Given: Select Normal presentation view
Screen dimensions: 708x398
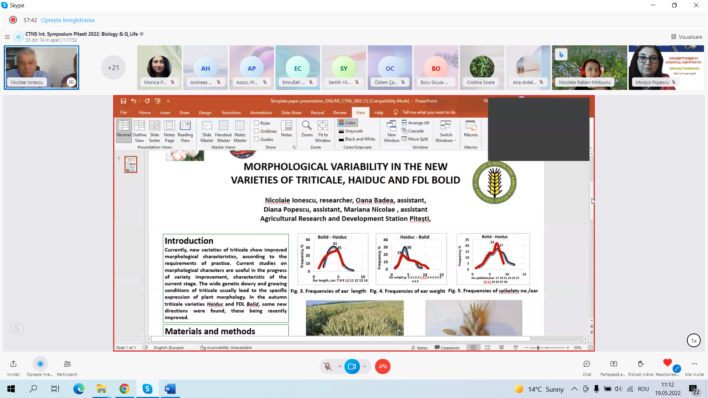Looking at the screenshot, I should coord(124,131).
